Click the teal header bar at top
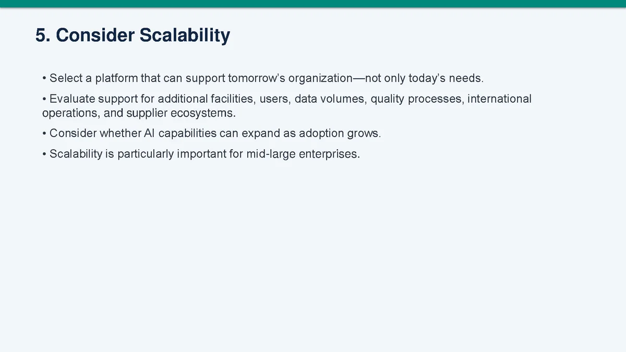This screenshot has height=352, width=626. [313, 4]
